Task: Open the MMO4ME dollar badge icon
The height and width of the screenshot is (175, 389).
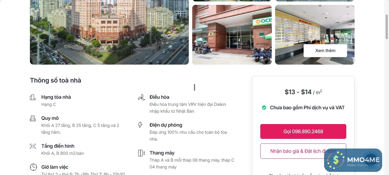Action: [x=336, y=160]
